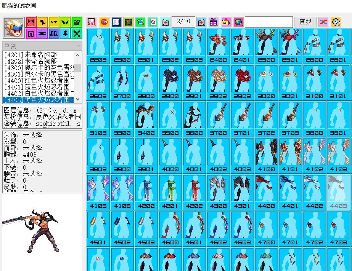Select thumbnail 2203 necklace item
Image resolution: width=352 pixels, height=271 pixels.
[x=98, y=46]
